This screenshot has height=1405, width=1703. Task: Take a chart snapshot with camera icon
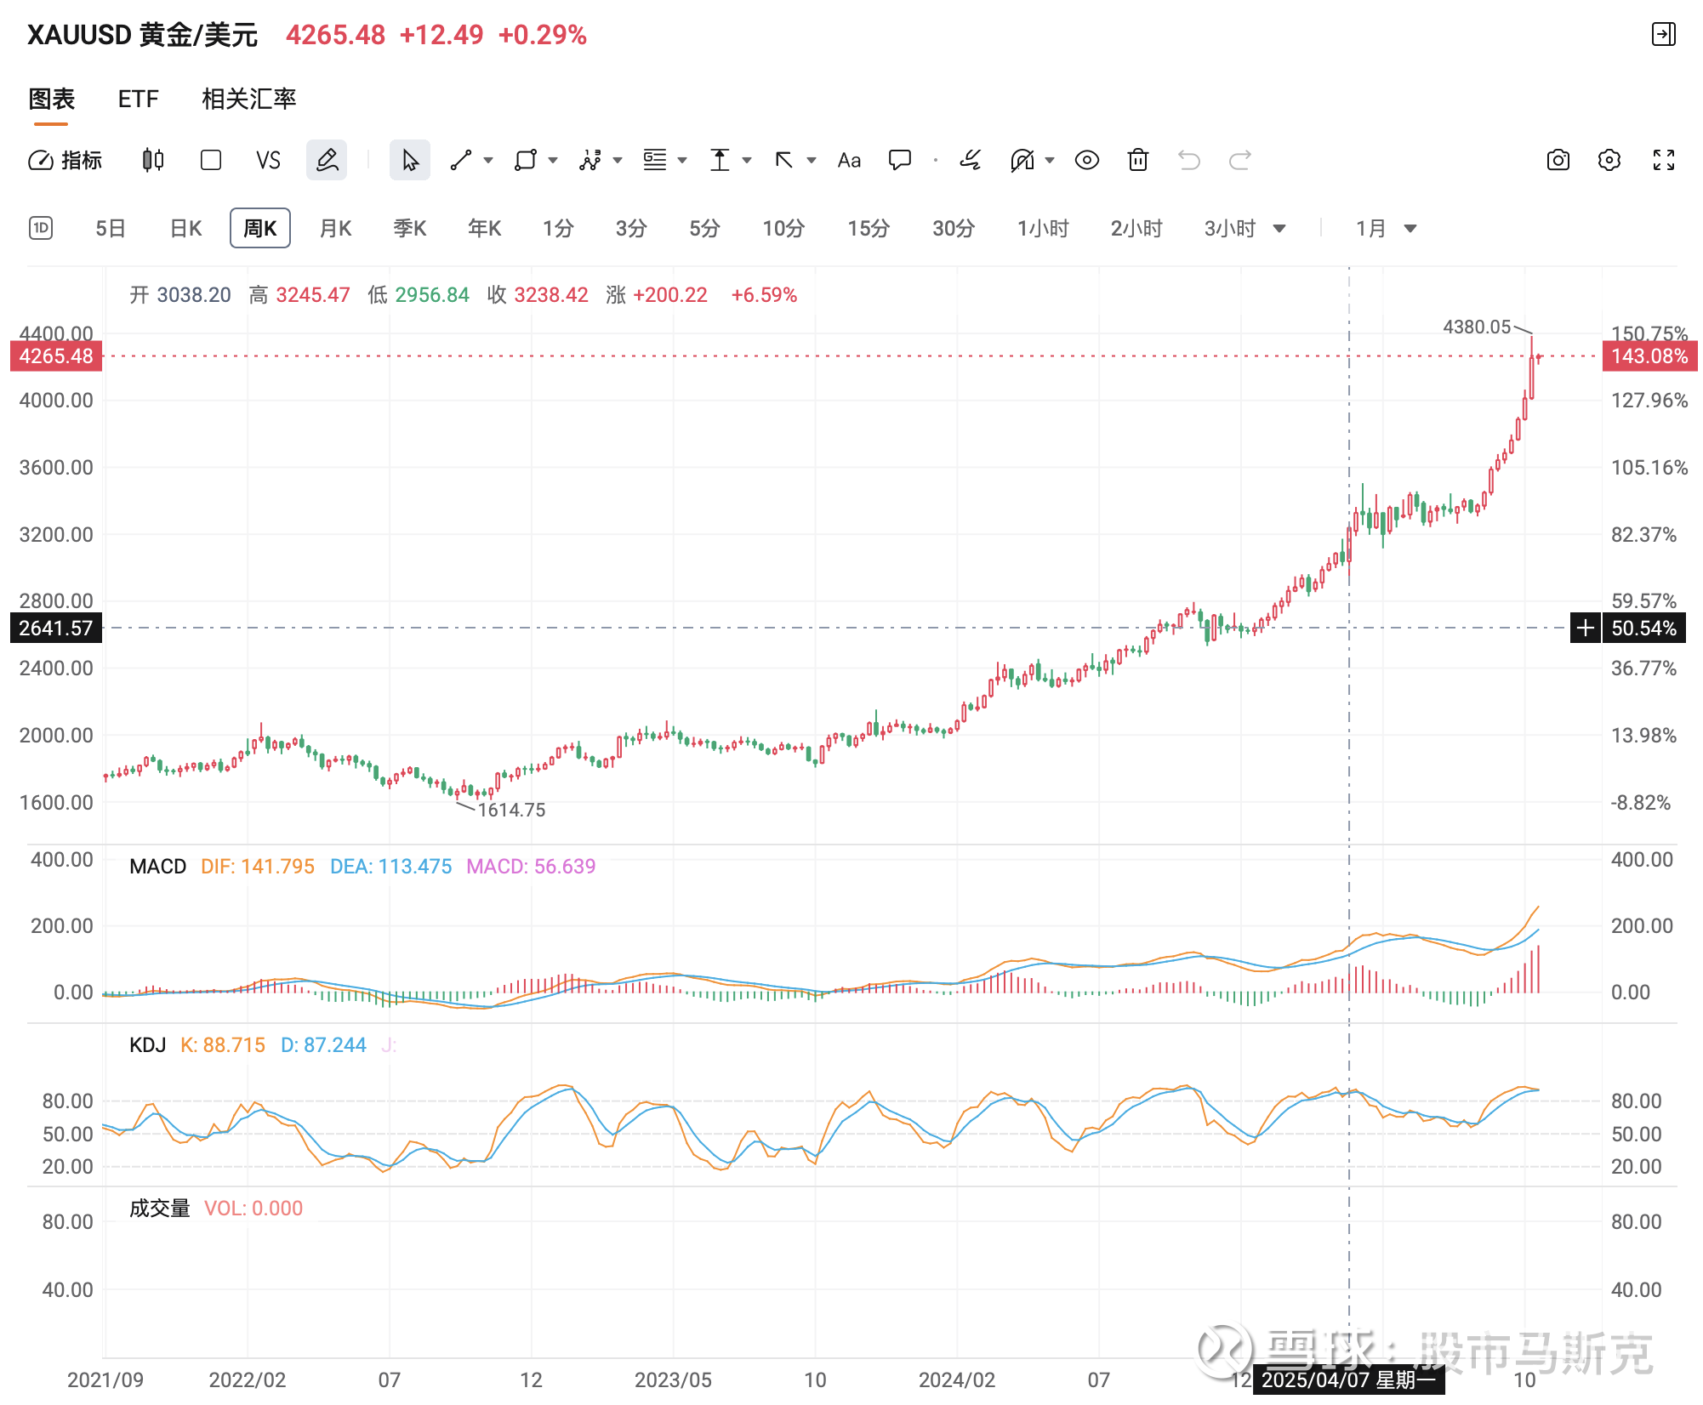1558,160
